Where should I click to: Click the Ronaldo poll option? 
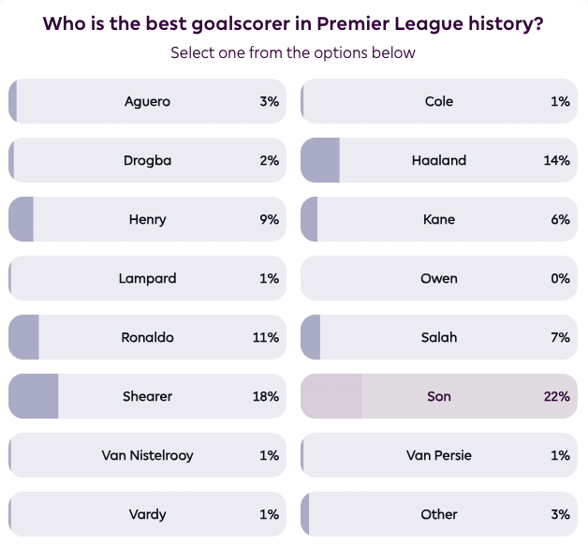point(147,337)
